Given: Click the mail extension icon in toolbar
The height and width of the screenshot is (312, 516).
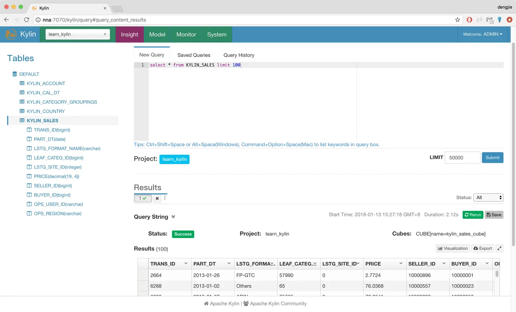Looking at the screenshot, I should 489,20.
